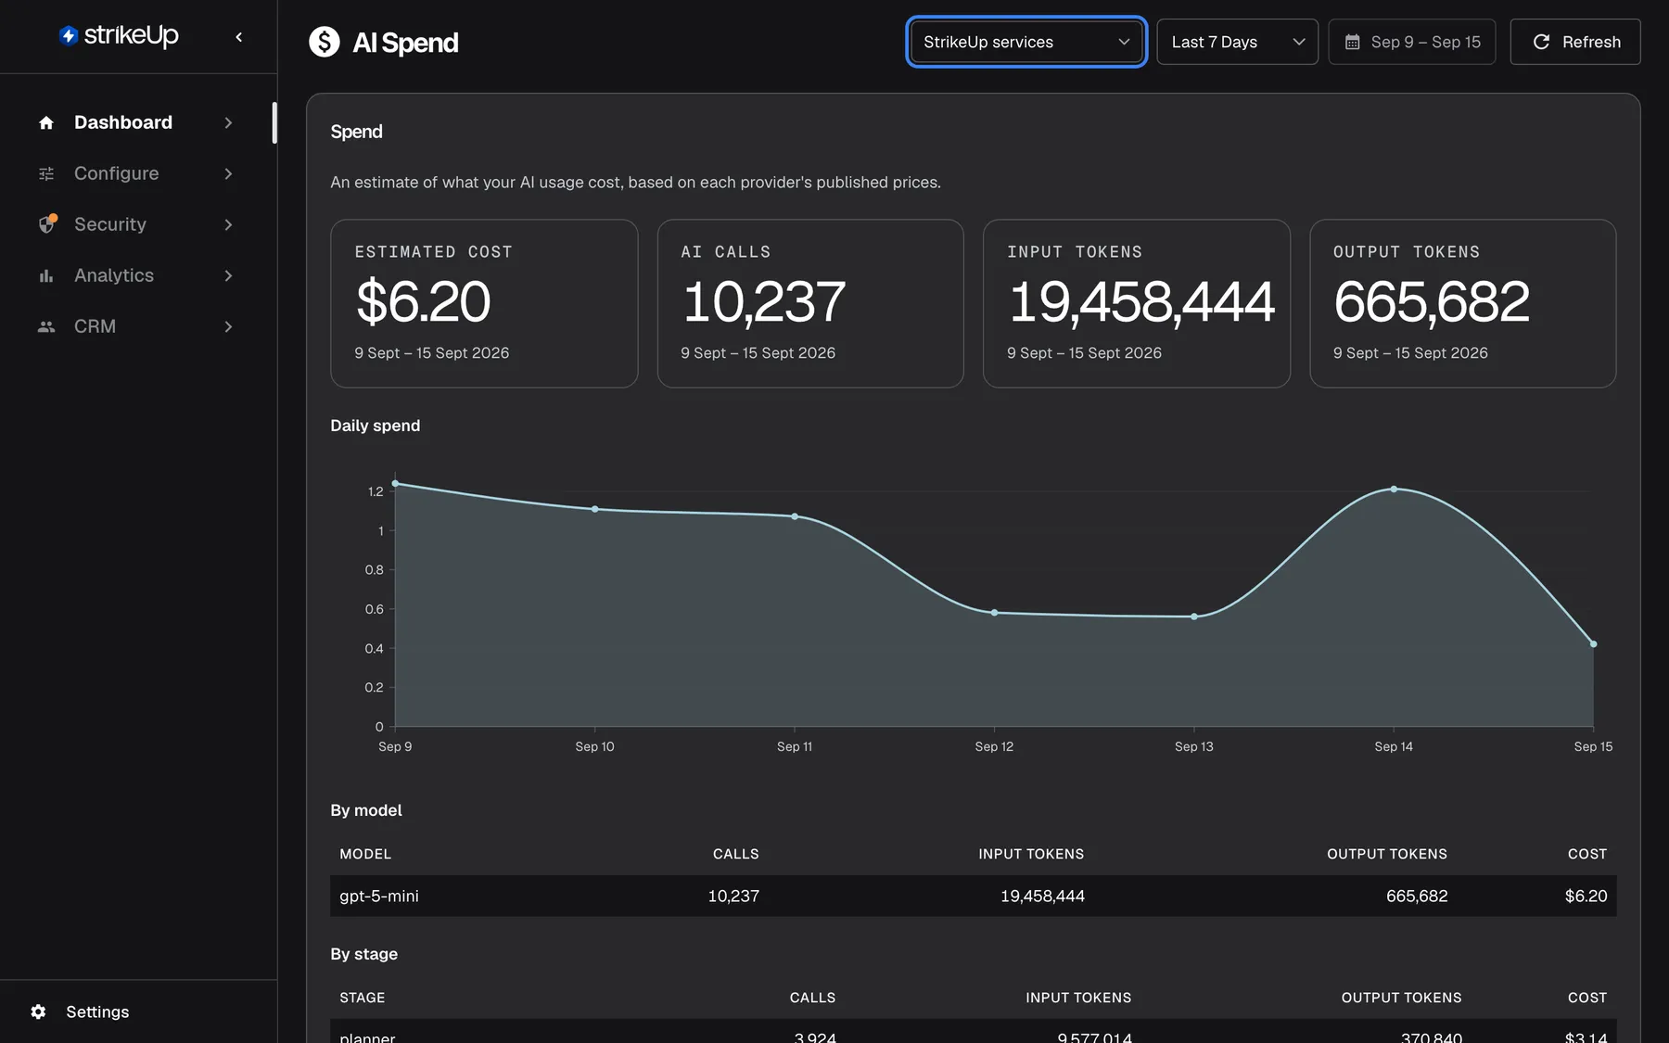
Task: Click the Sep 14 peak data point
Action: click(x=1394, y=489)
